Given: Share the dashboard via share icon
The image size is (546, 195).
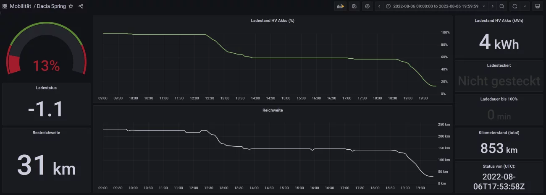Looking at the screenshot, I should click(81, 6).
